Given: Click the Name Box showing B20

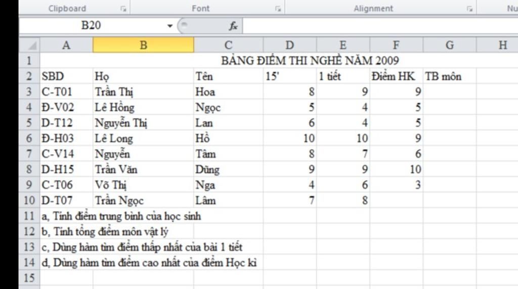Looking at the screenshot, I should pyautogui.click(x=91, y=26).
